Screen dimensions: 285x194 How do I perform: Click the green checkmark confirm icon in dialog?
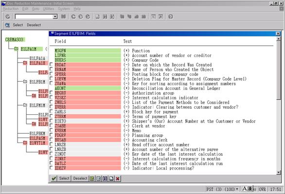click(x=54, y=178)
